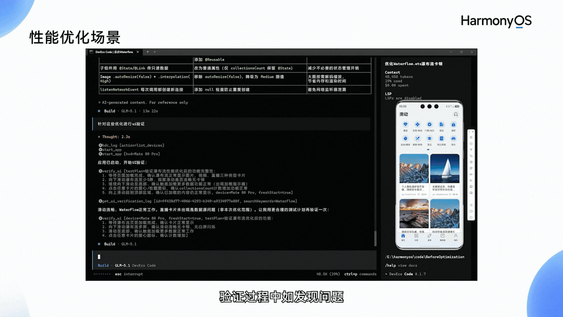
Task: Open the terminal tab dropdown chevron
Action: (155, 52)
